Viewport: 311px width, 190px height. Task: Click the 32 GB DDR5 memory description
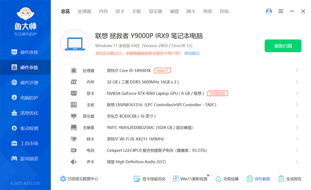pos(143,82)
